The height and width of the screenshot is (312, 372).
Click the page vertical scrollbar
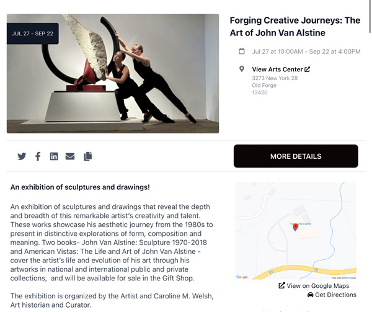370,17
